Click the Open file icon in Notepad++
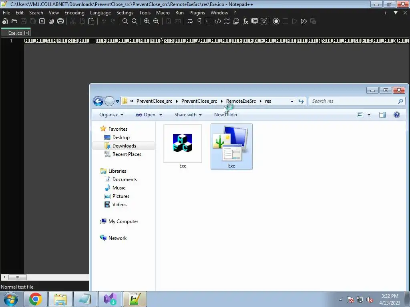The height and width of the screenshot is (307, 410). tap(14, 22)
